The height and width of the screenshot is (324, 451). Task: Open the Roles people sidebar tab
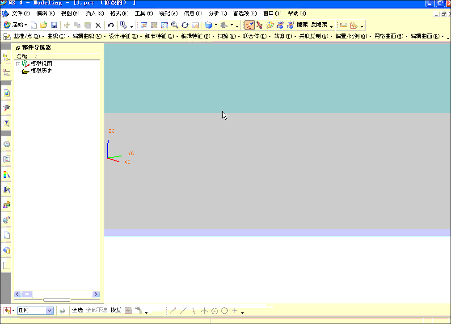click(7, 205)
